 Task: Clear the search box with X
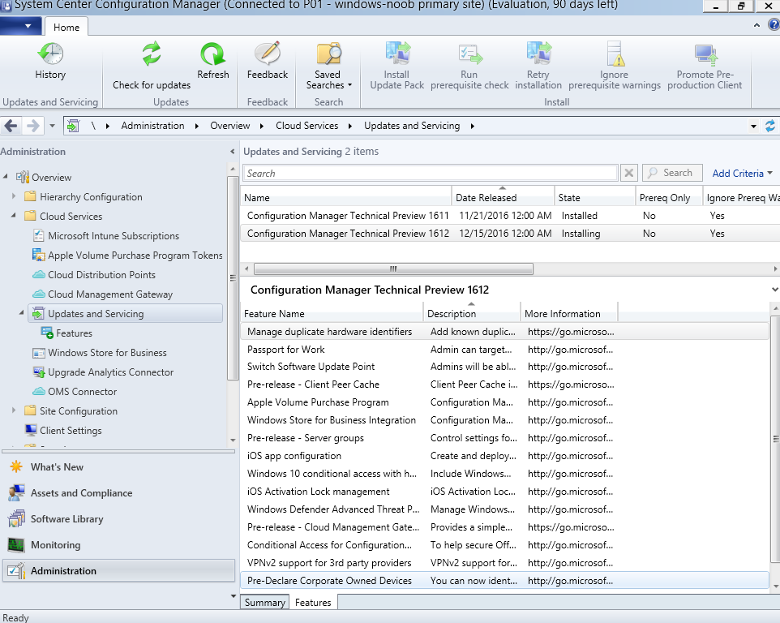[x=628, y=173]
